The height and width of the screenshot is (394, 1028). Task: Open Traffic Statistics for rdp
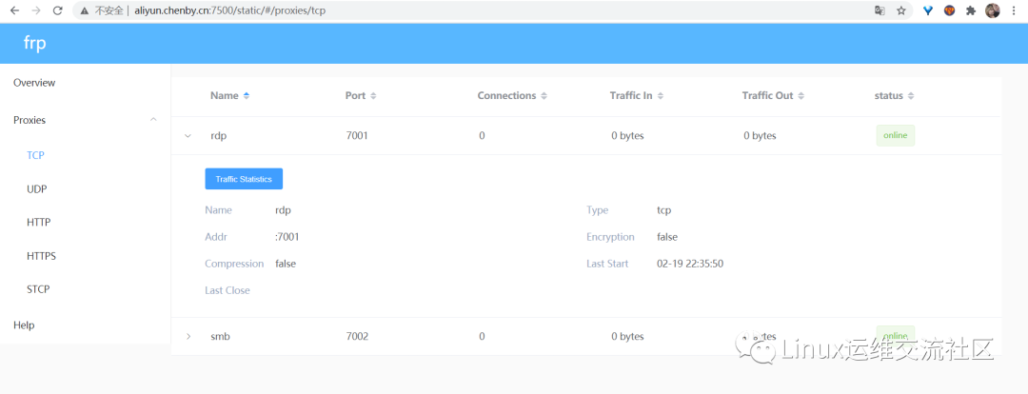point(244,179)
